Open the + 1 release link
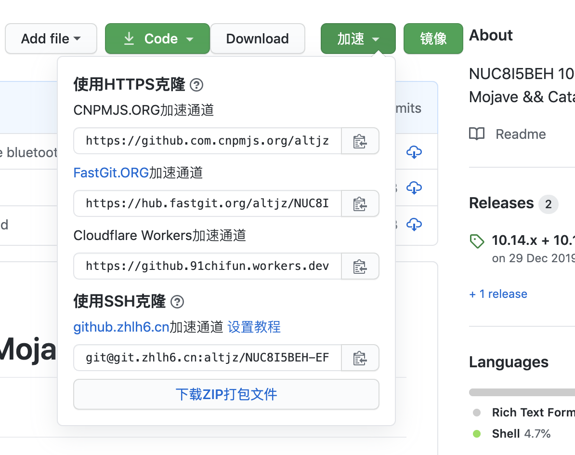This screenshot has width=575, height=455. pos(498,294)
